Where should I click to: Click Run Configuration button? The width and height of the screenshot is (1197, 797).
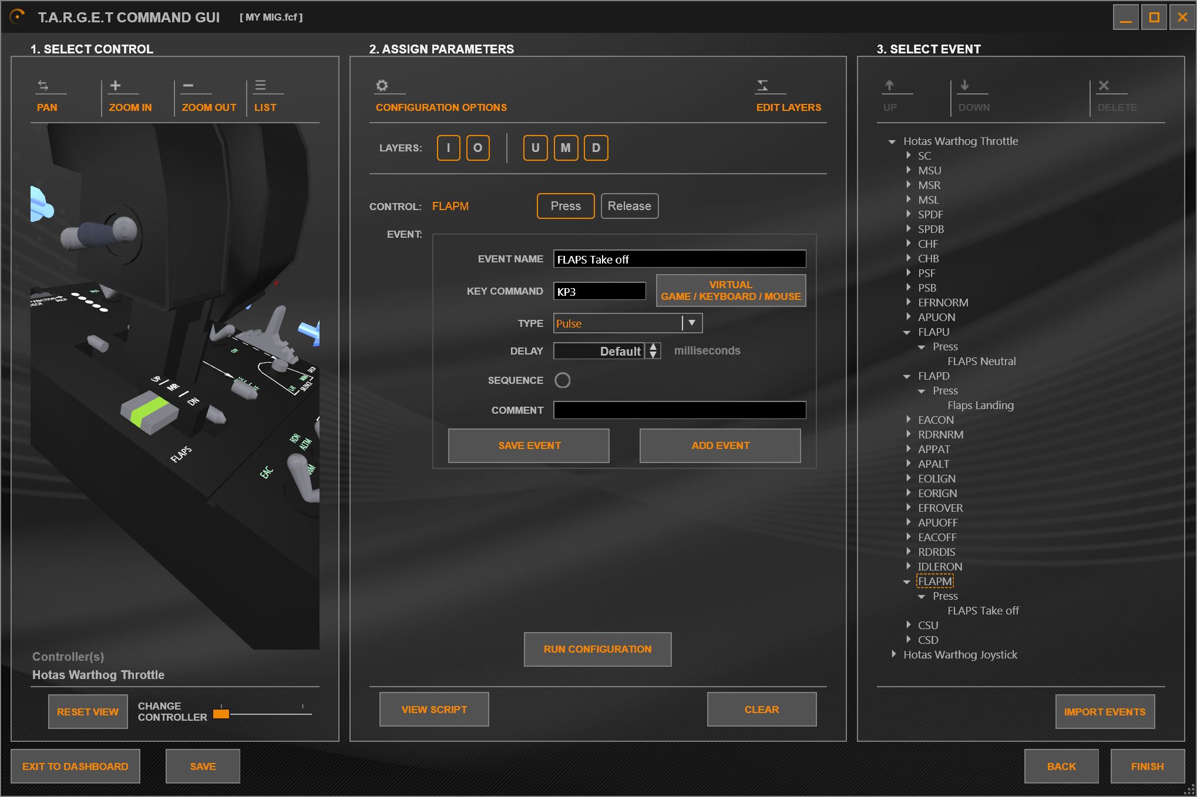coord(597,649)
